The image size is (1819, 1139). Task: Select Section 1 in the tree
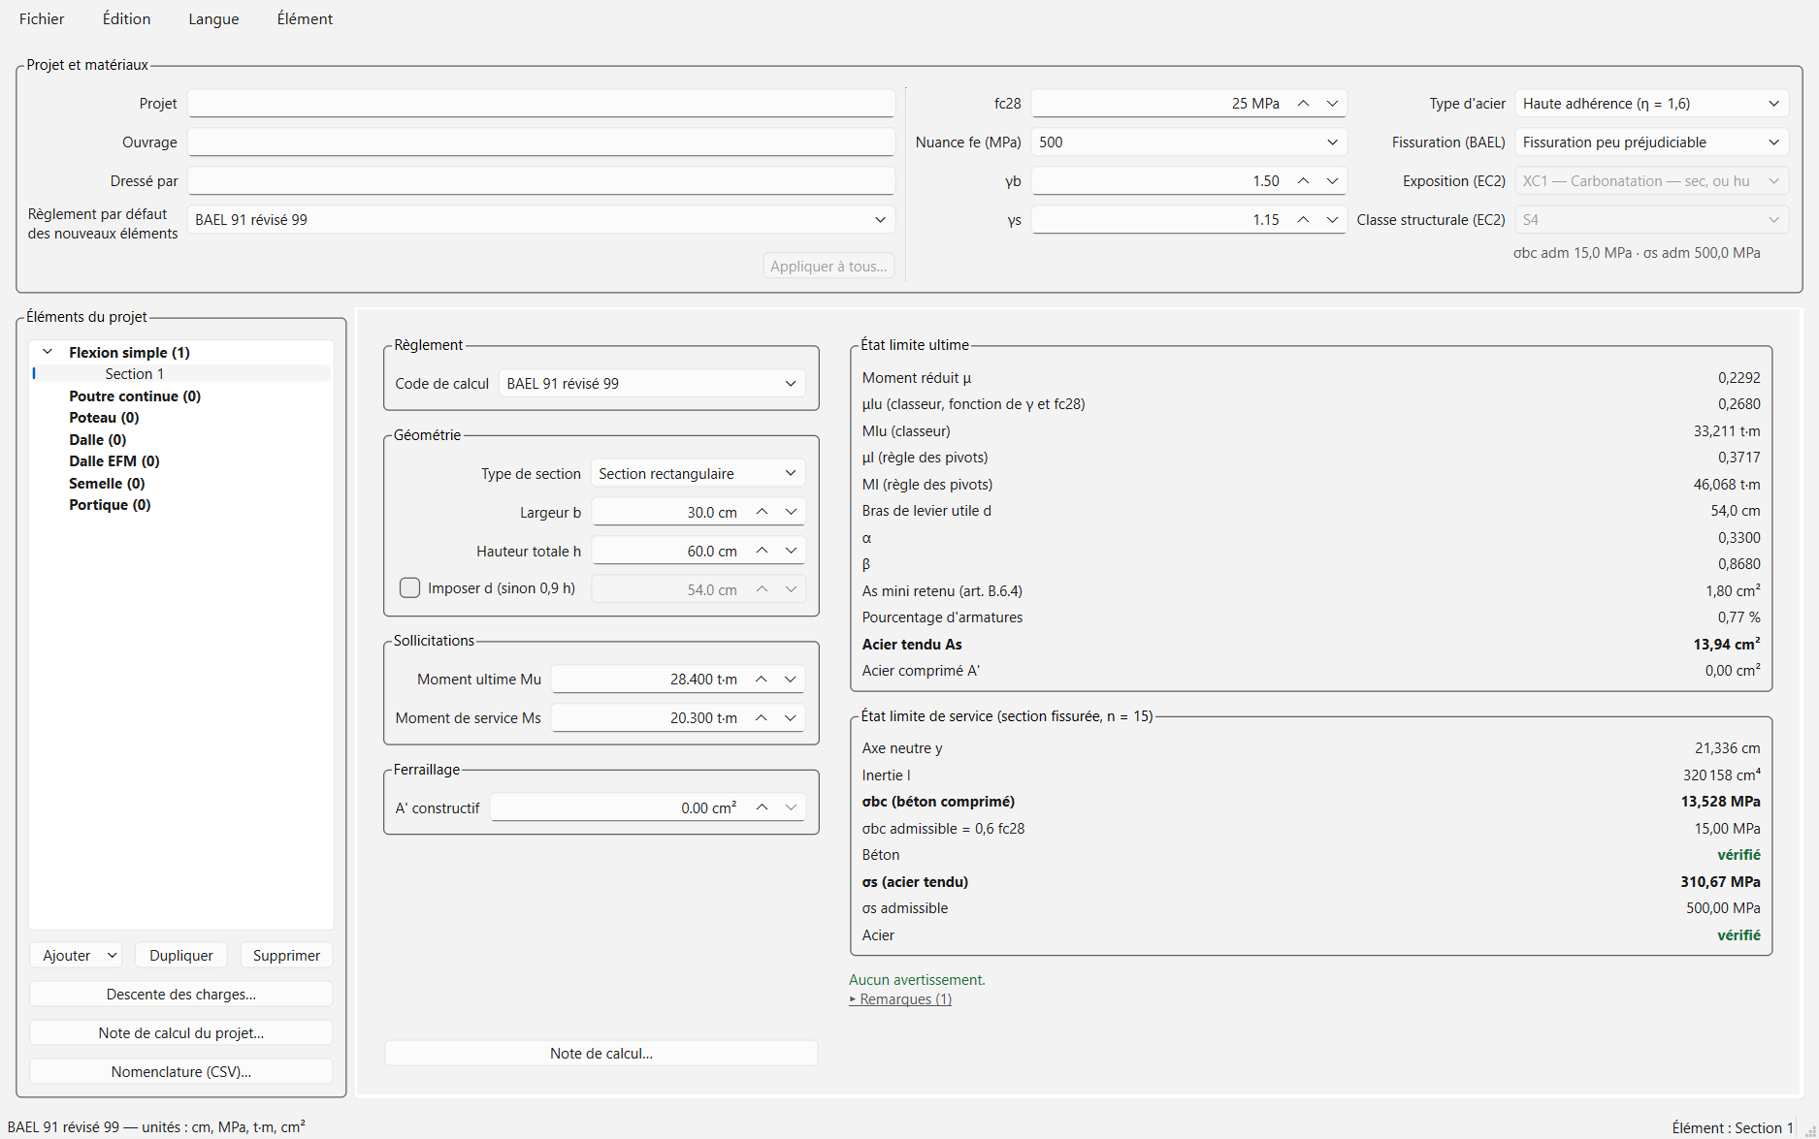[x=135, y=374]
